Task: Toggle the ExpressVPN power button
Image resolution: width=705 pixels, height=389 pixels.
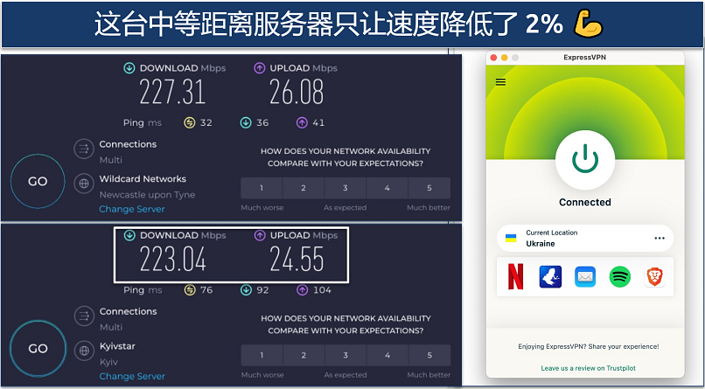Action: (585, 160)
